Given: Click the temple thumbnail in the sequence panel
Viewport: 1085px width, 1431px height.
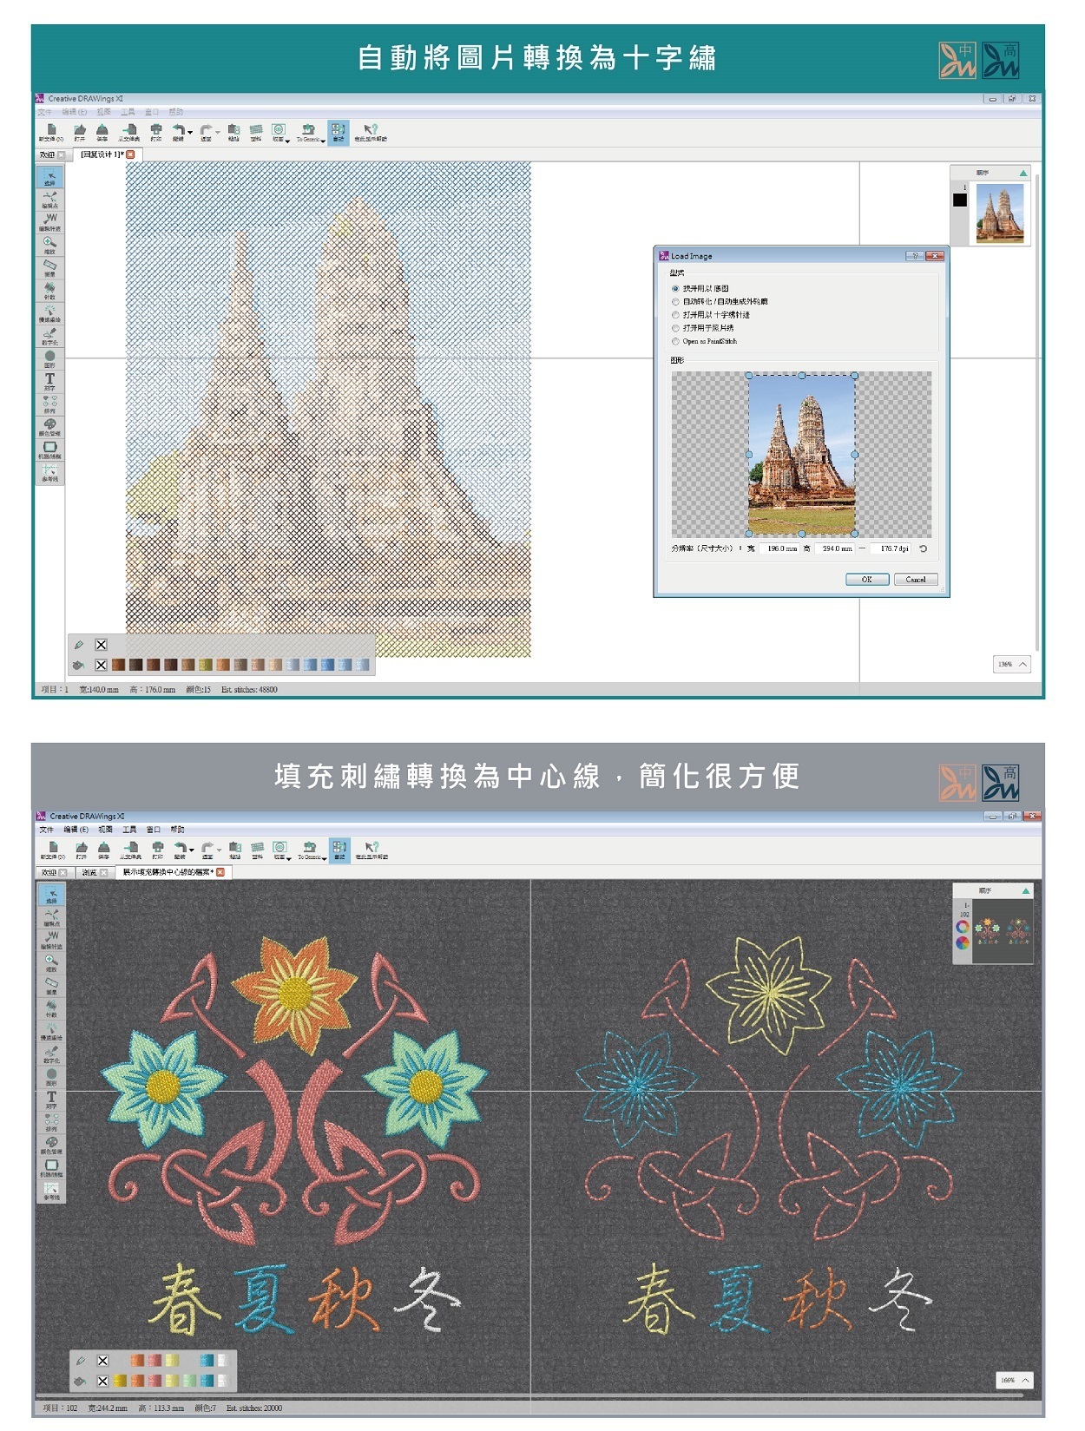Looking at the screenshot, I should point(999,213).
